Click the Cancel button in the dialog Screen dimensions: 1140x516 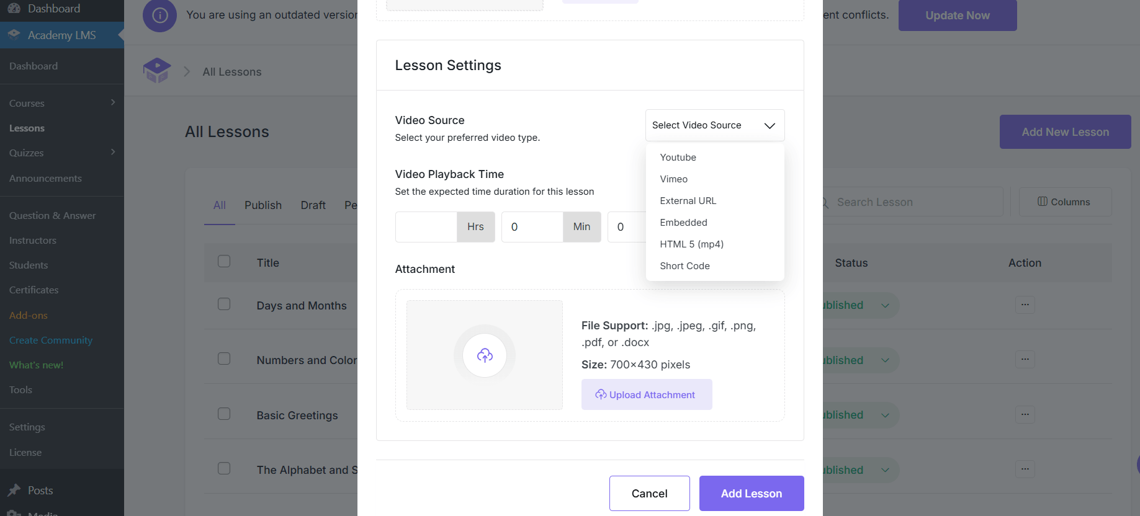650,493
